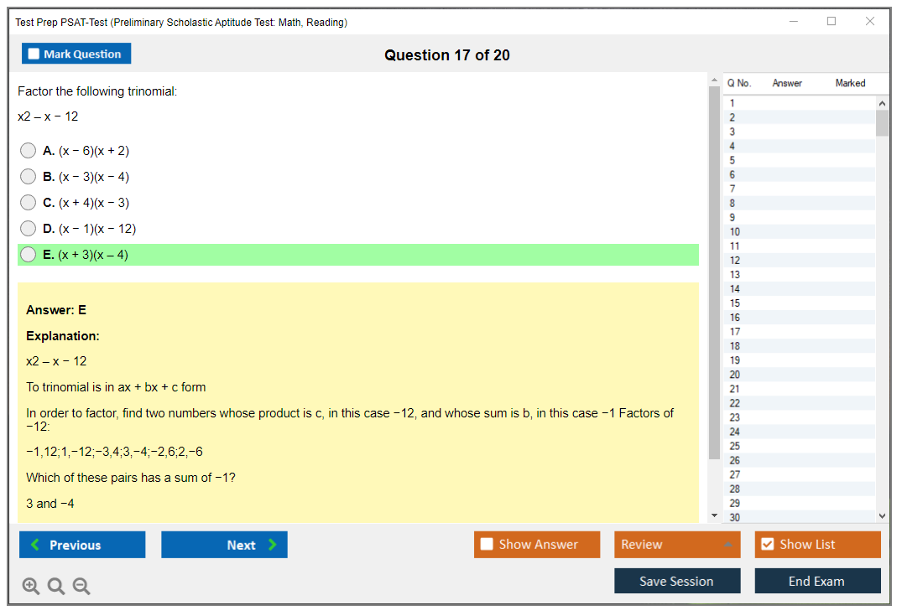
Task: Select answer option A (x − 6)(x + 2)
Action: [x=29, y=151]
